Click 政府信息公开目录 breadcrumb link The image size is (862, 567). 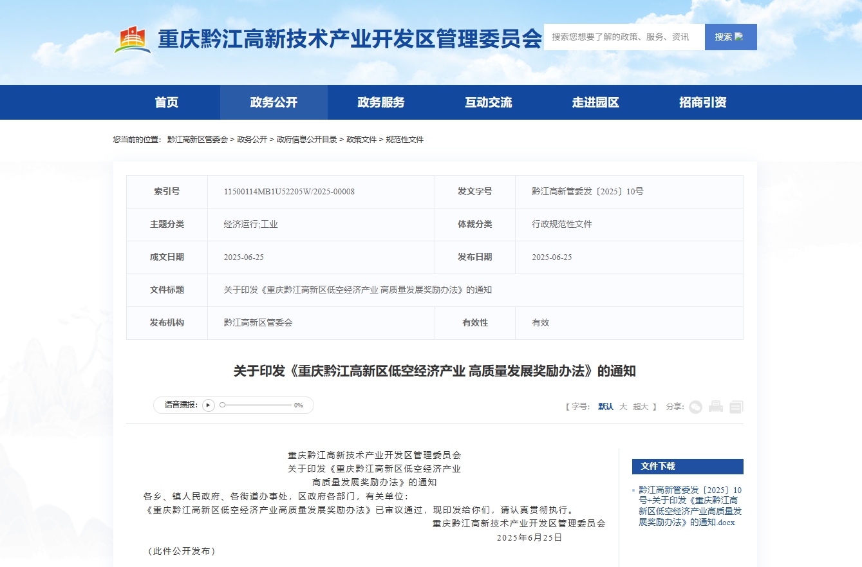pyautogui.click(x=306, y=140)
